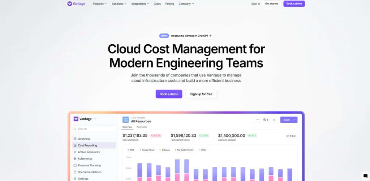Open the comments icon showing 3
The width and height of the screenshot is (370, 181).
[266, 120]
